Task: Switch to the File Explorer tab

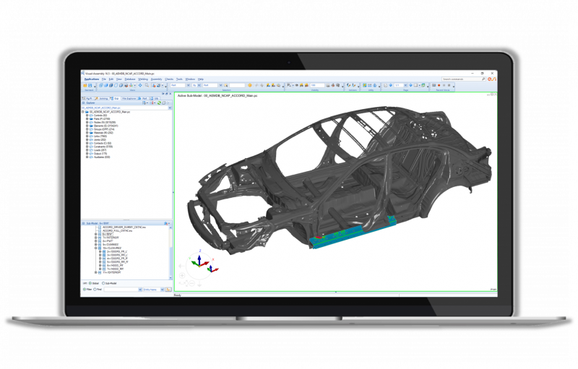Action: [129, 98]
